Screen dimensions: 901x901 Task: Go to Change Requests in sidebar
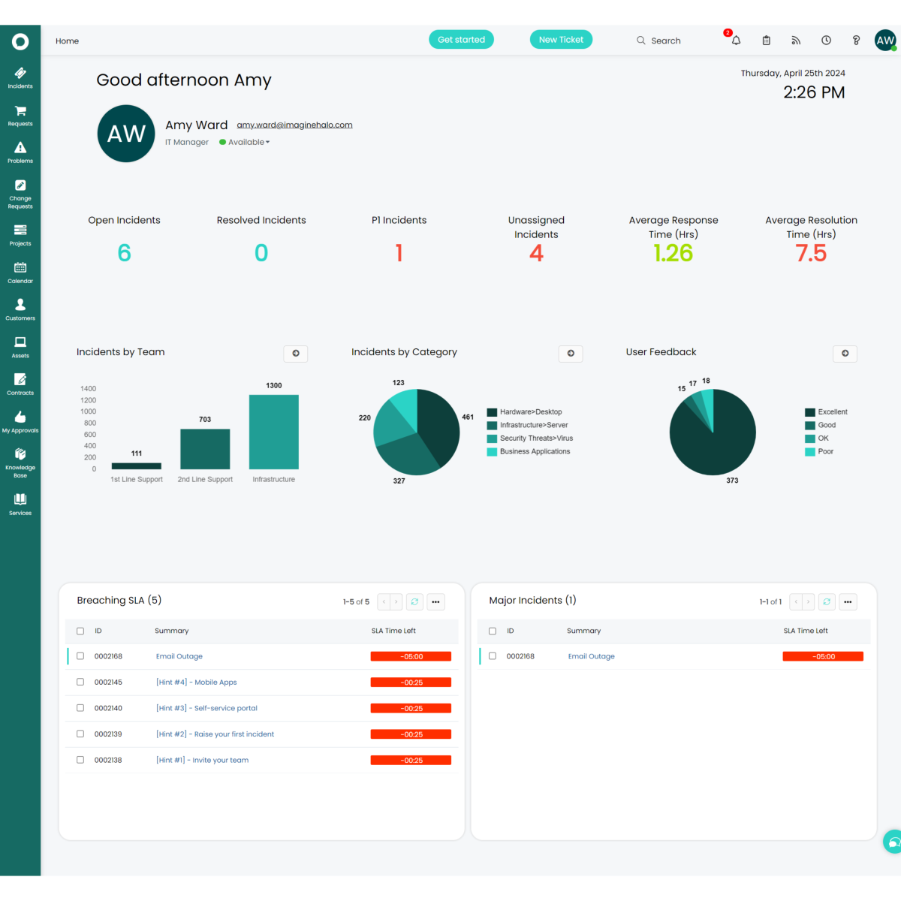pyautogui.click(x=20, y=193)
